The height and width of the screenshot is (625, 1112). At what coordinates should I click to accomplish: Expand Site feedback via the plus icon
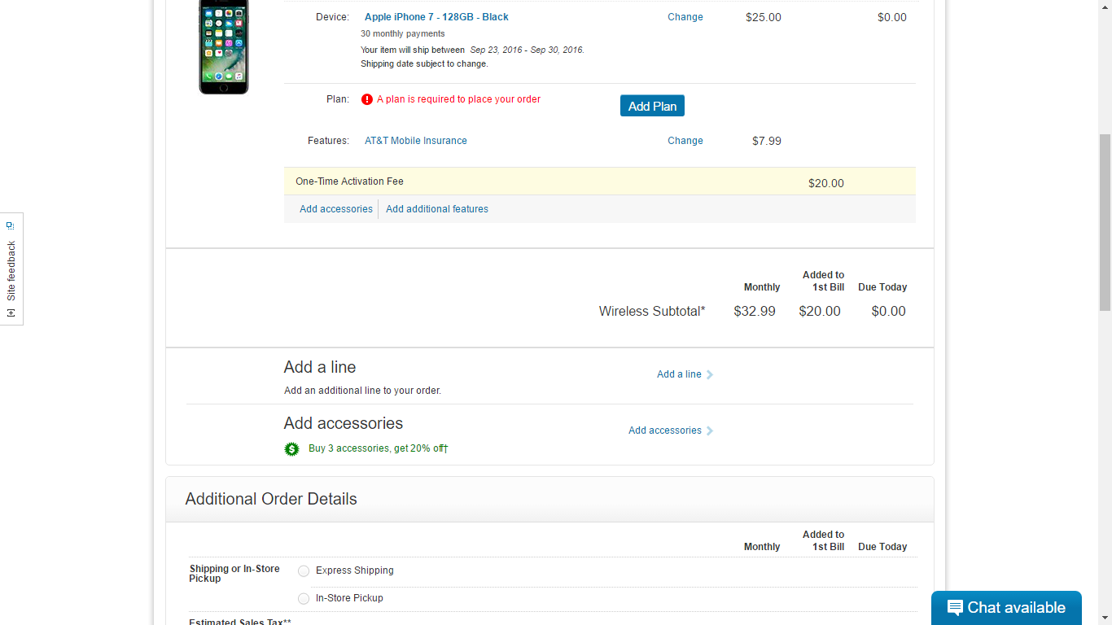point(11,312)
